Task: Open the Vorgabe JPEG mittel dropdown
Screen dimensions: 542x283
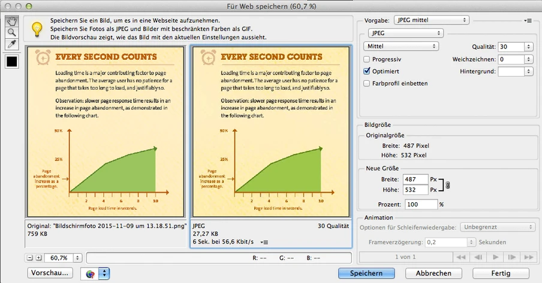Action: click(x=432, y=20)
